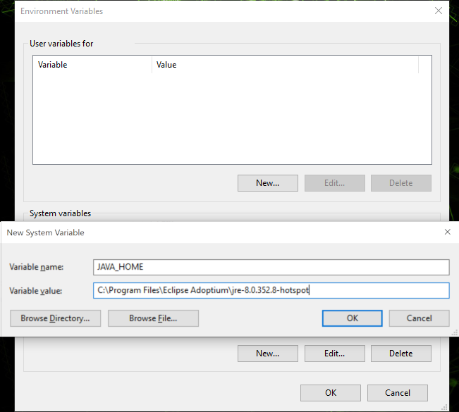Focus the Variable name field containing JAVA_HOME
This screenshot has height=412, width=459.
click(271, 267)
